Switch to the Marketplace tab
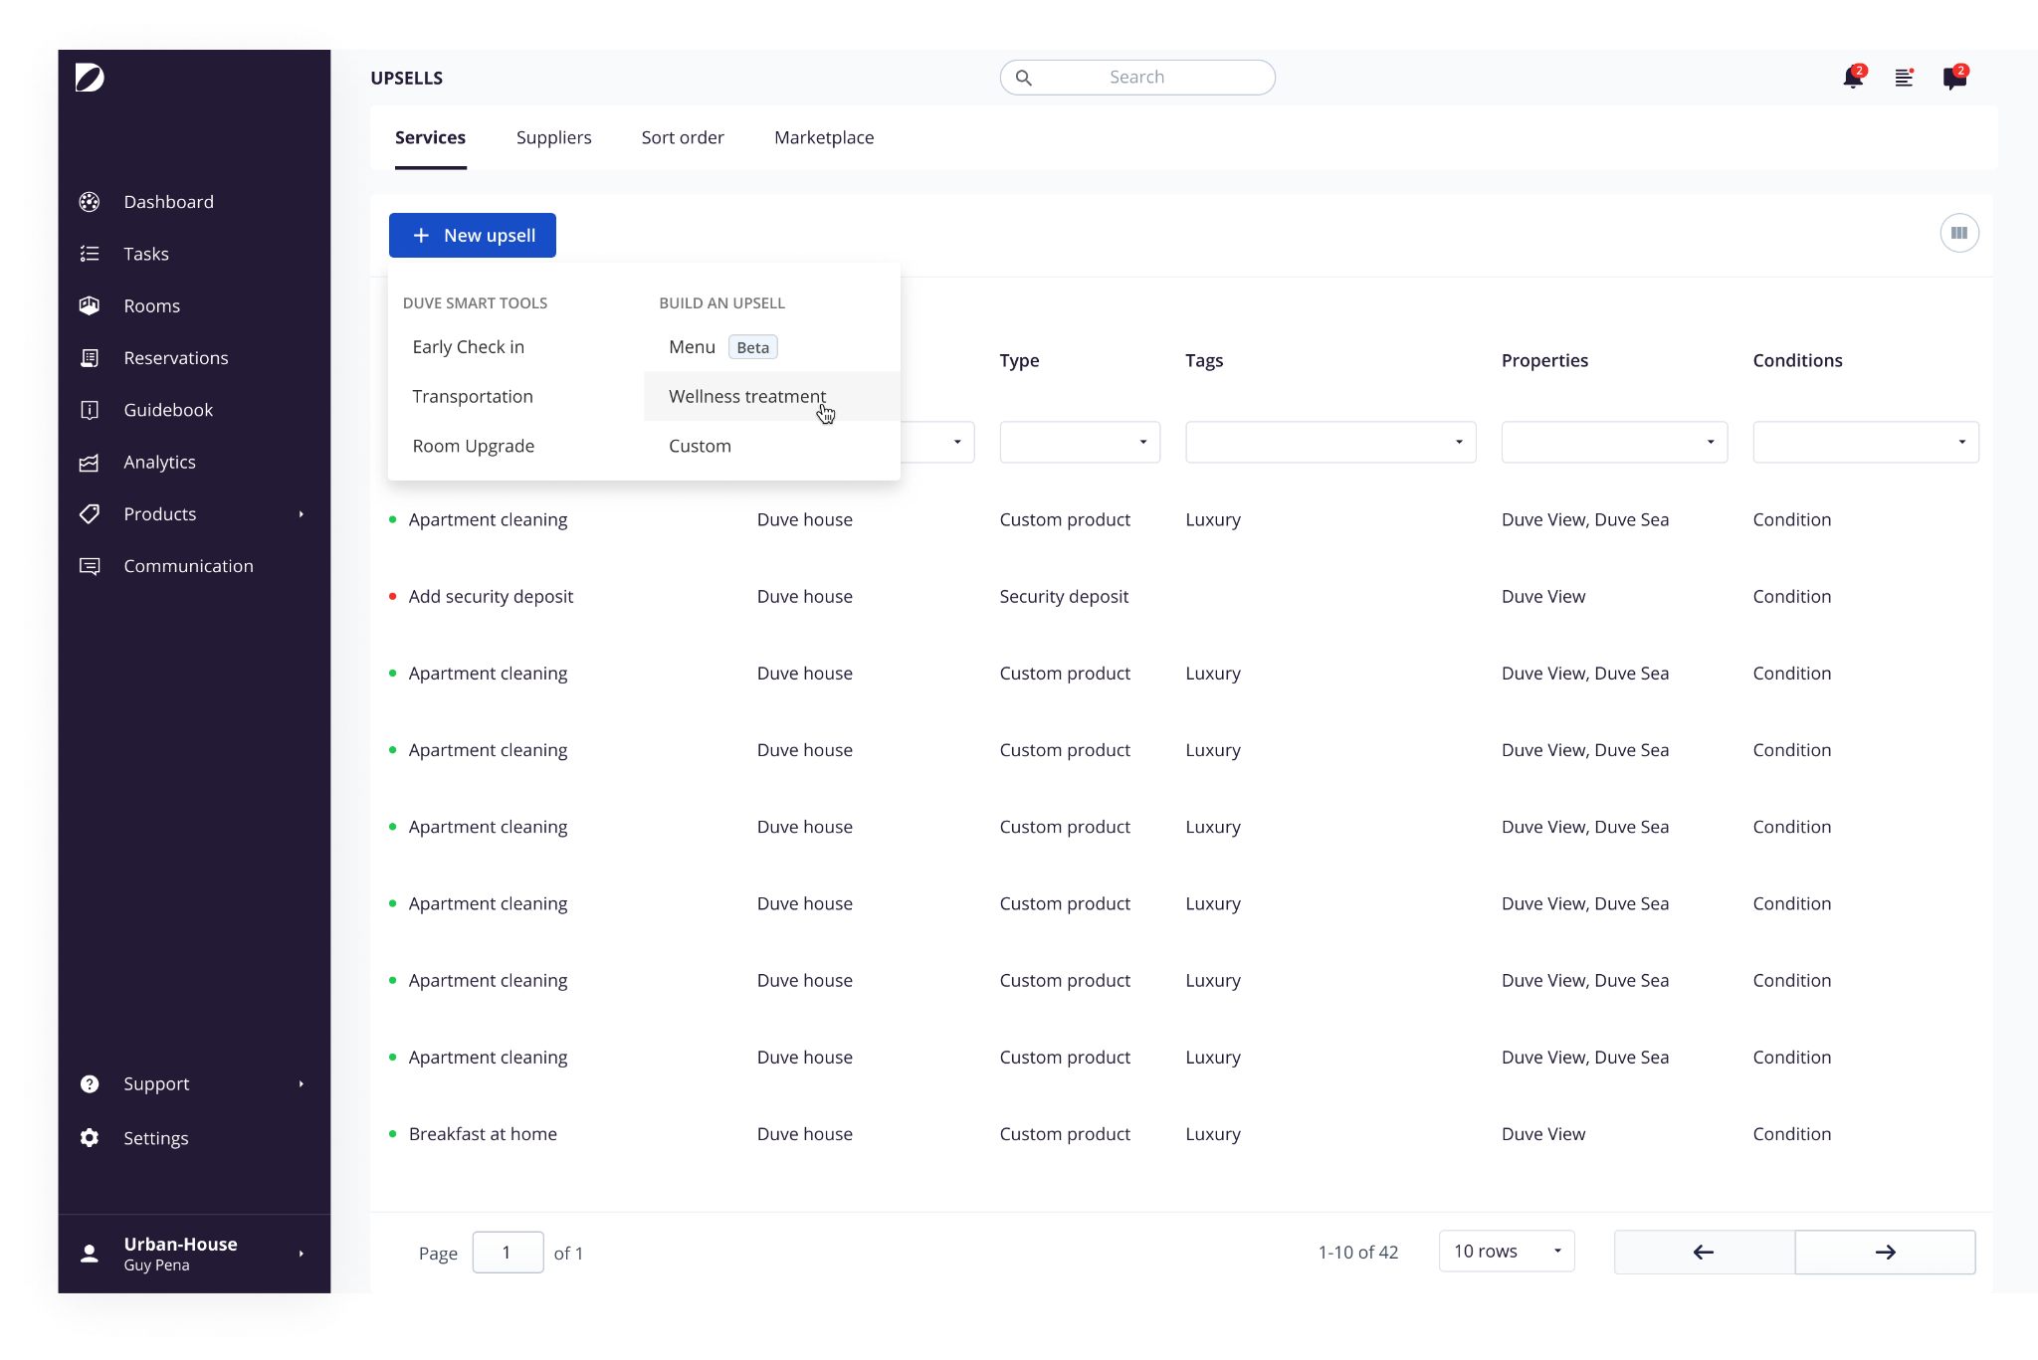 tap(824, 138)
